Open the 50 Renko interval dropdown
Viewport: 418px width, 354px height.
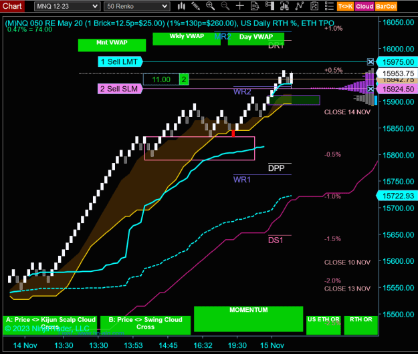[137, 7]
